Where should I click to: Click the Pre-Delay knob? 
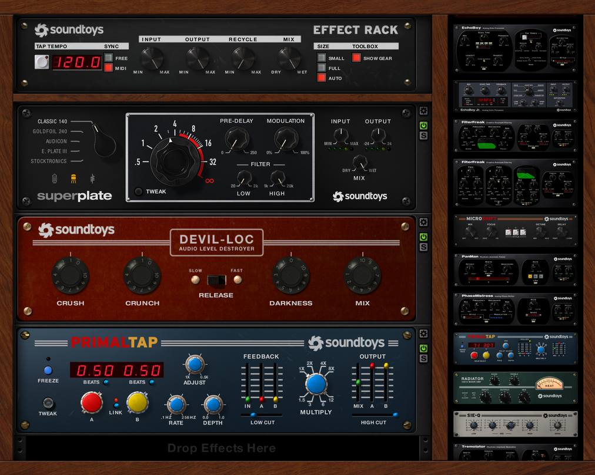tap(236, 140)
